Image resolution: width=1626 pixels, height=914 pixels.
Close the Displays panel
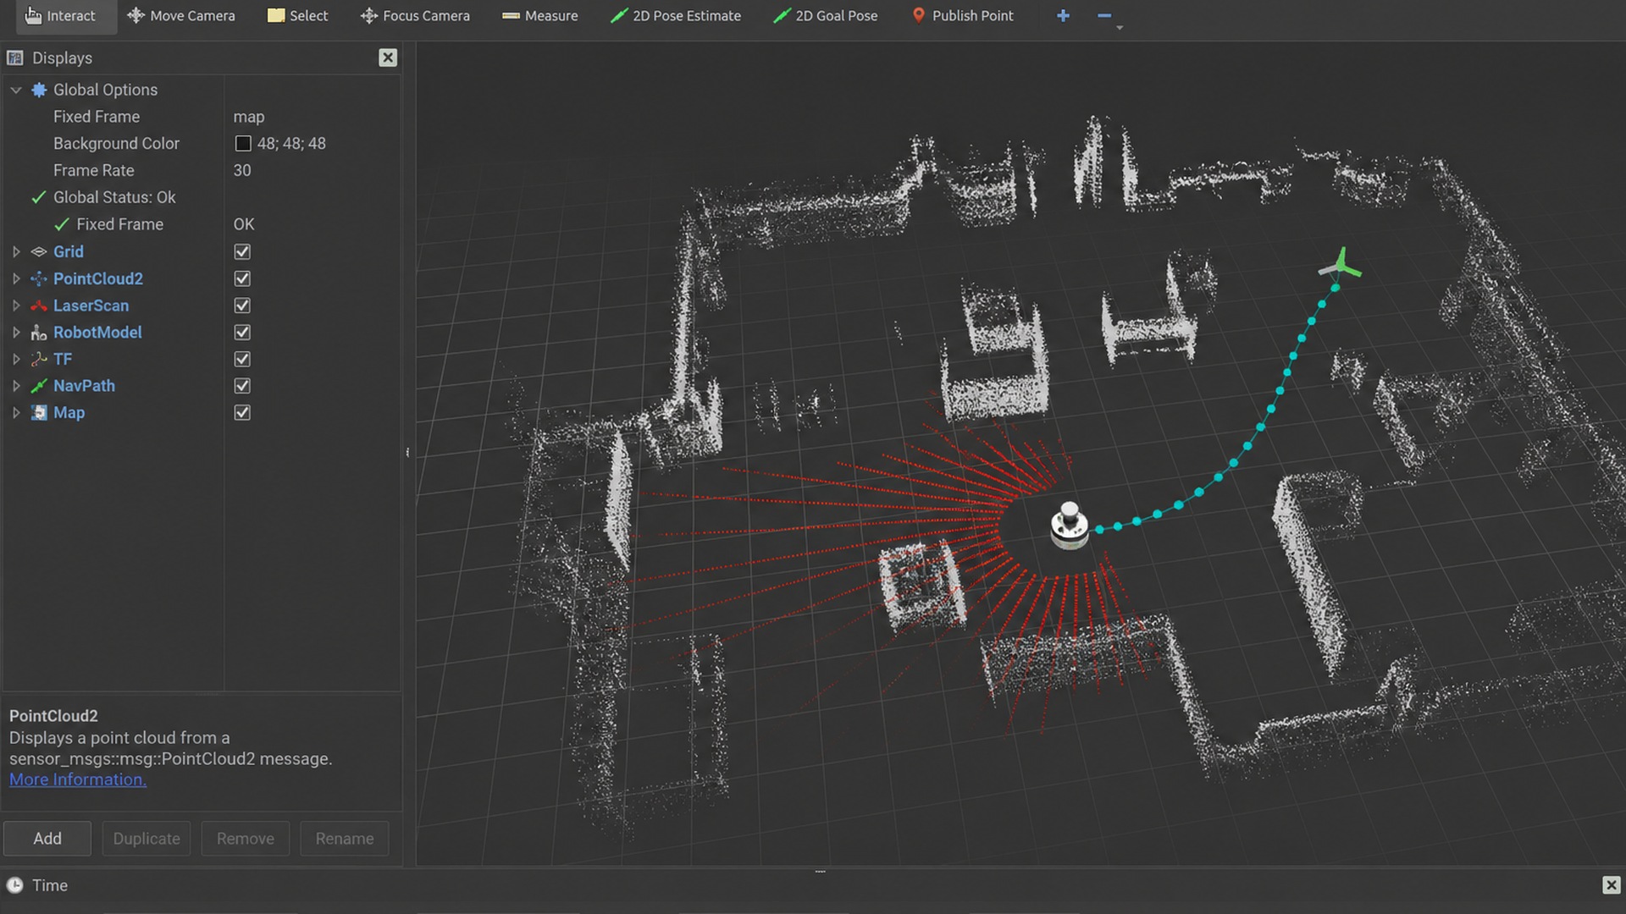(x=388, y=58)
